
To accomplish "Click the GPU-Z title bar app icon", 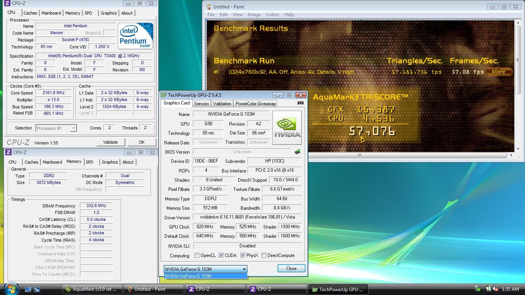I will point(164,95).
